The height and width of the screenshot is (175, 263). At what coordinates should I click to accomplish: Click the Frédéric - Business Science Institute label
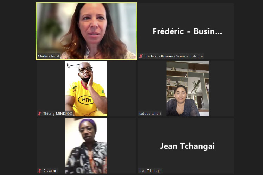tap(173, 56)
